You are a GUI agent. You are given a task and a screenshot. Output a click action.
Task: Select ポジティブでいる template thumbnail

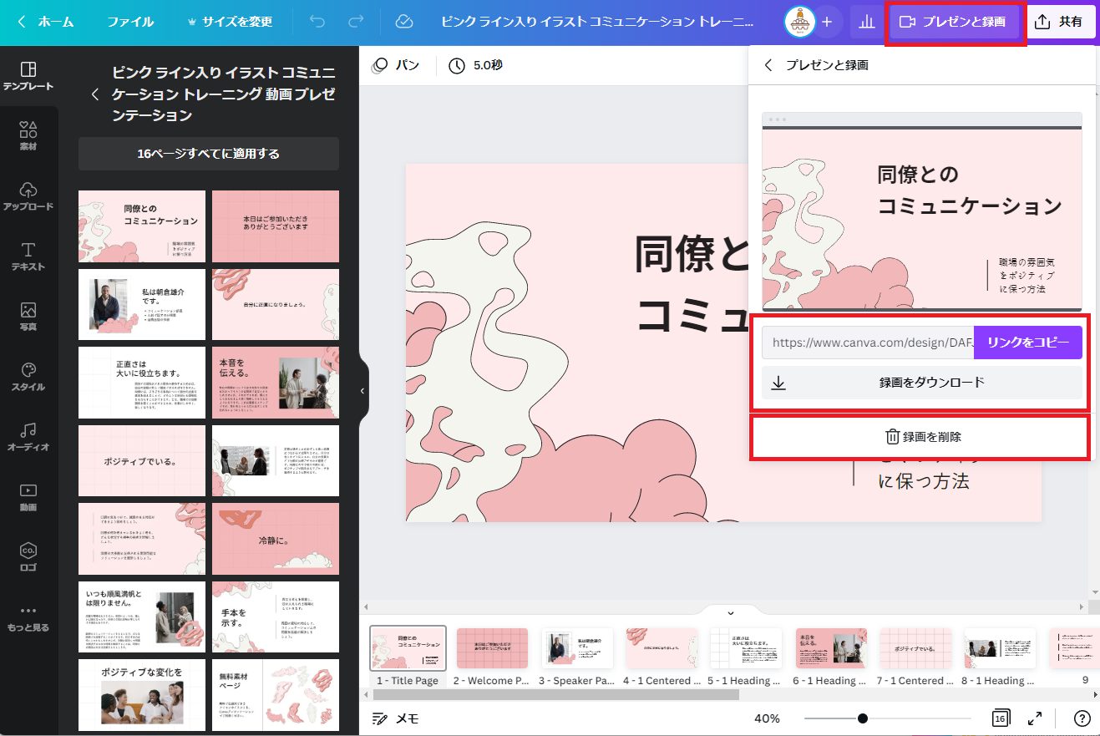[x=142, y=460]
